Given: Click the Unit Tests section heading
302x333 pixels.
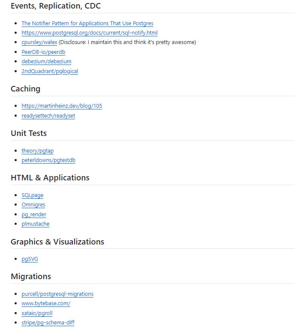Looking at the screenshot, I should pyautogui.click(x=29, y=133).
